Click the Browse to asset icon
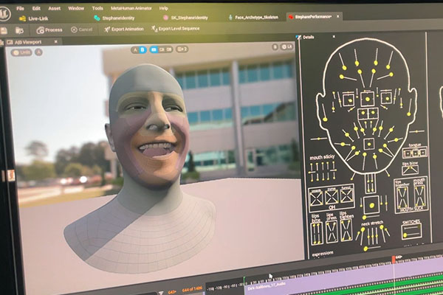Screen dimensions: 443x295 tap(19, 30)
